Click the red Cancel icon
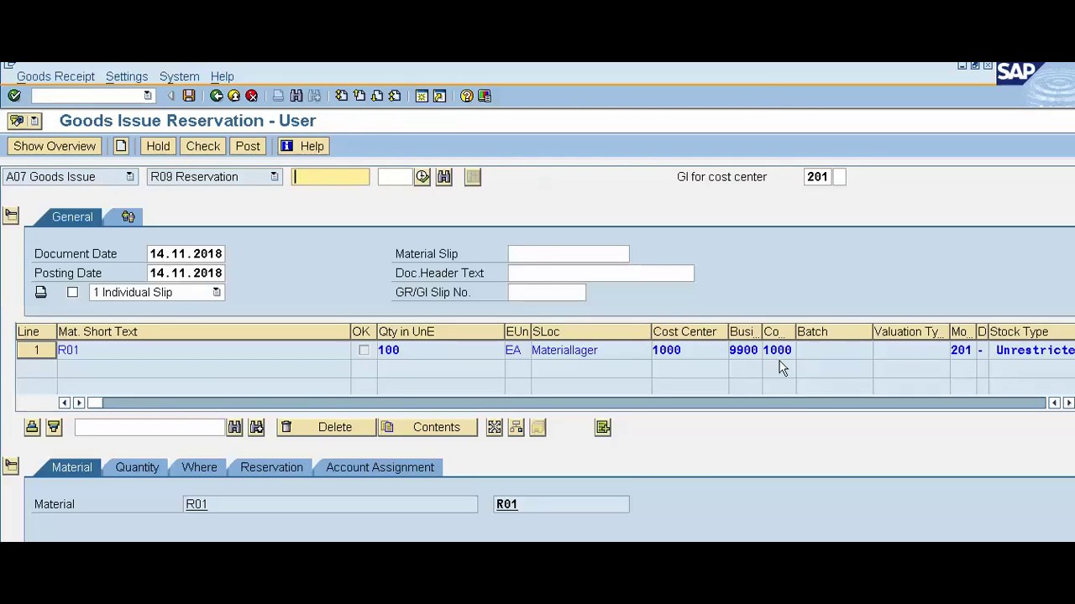1075x604 pixels. coord(251,96)
